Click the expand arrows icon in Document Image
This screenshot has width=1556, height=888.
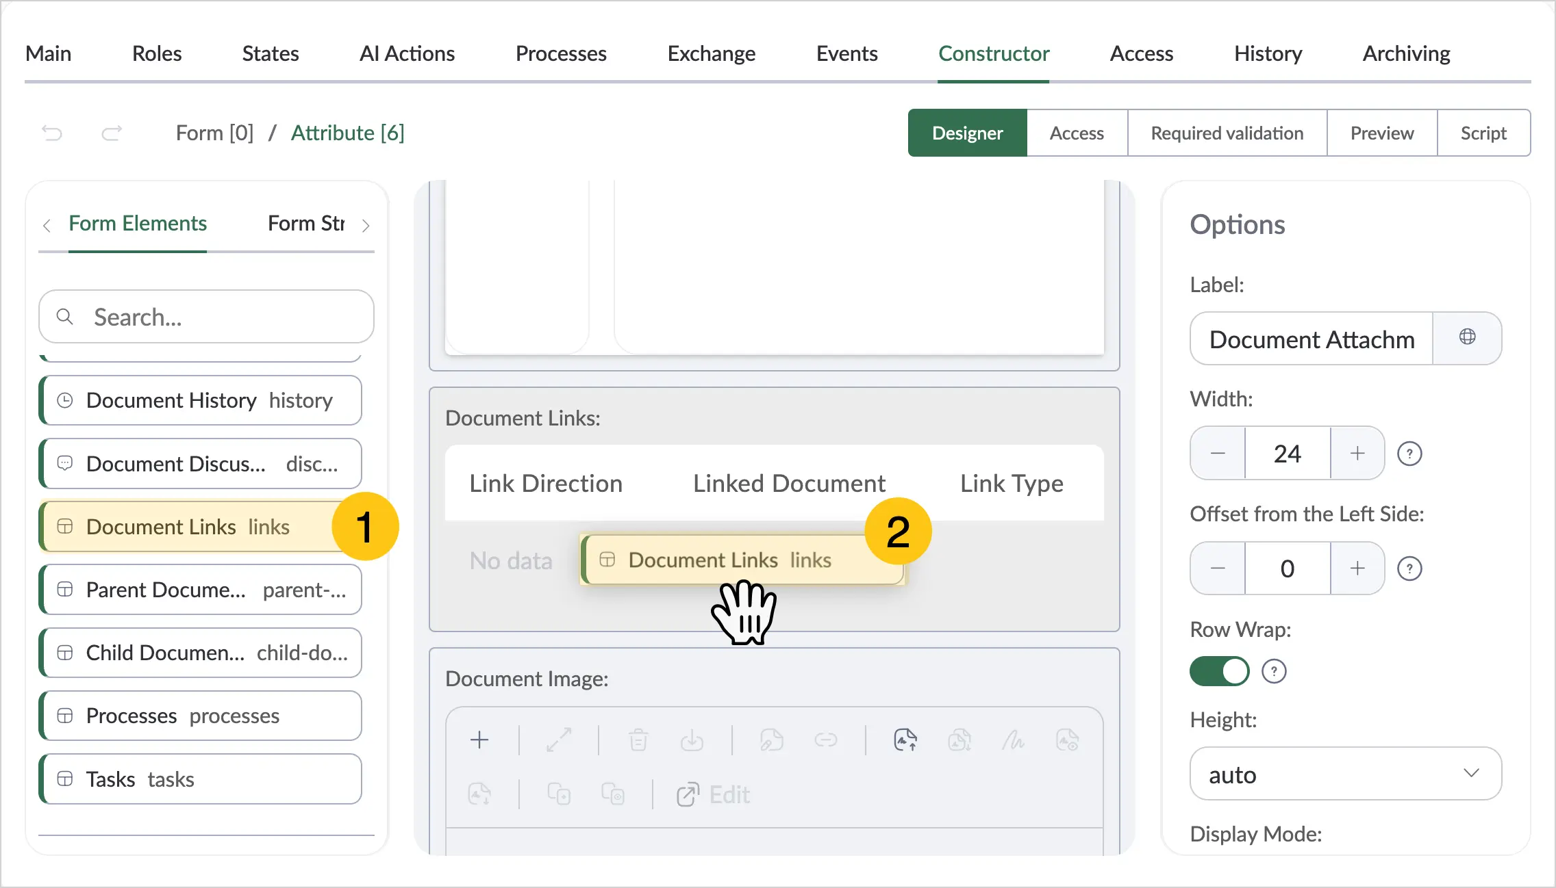tap(559, 740)
